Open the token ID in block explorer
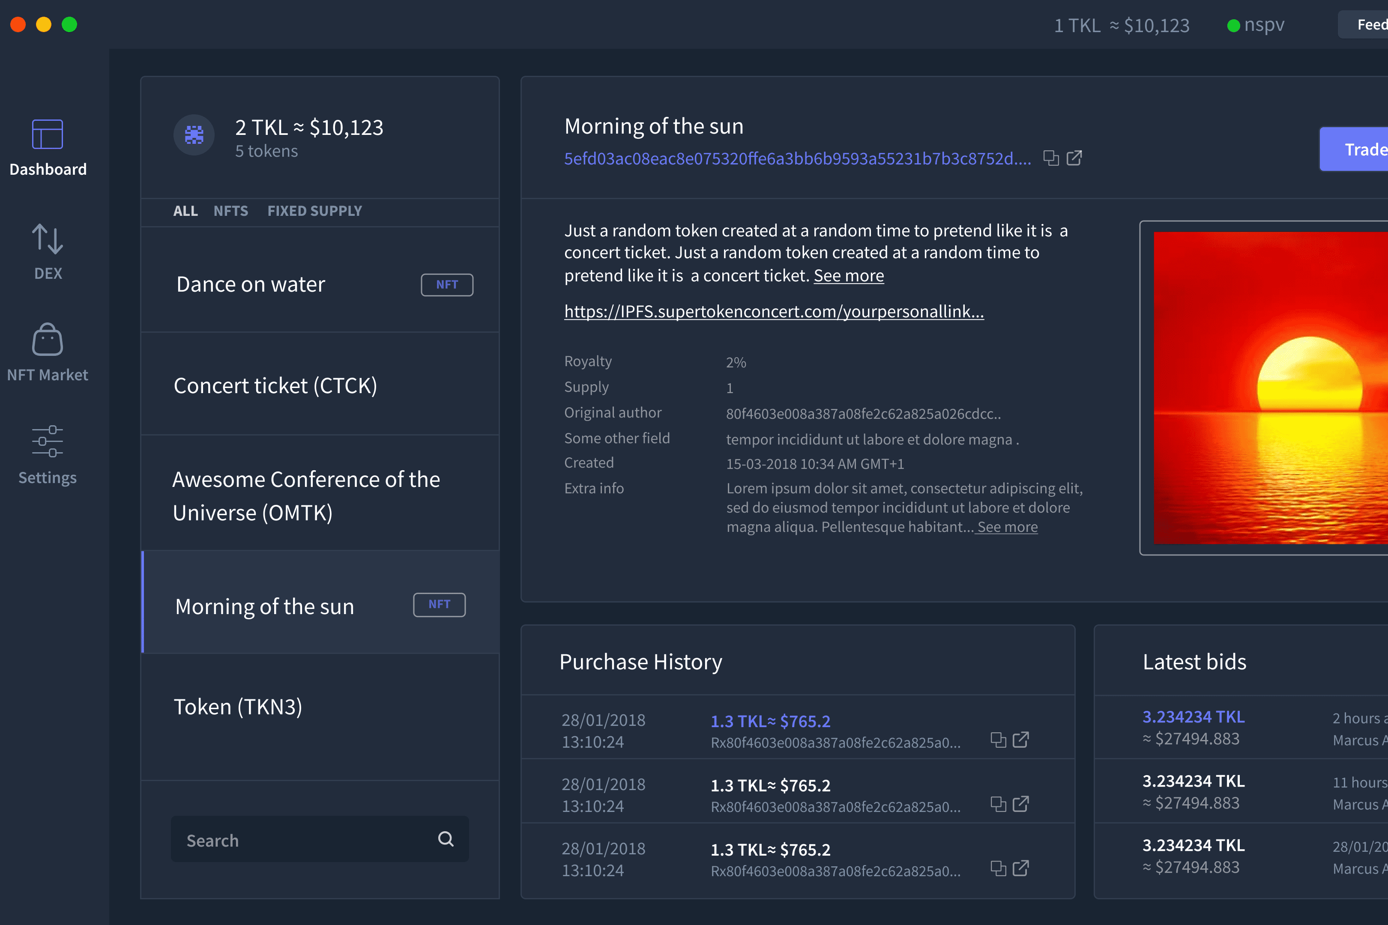This screenshot has width=1388, height=925. click(1075, 158)
